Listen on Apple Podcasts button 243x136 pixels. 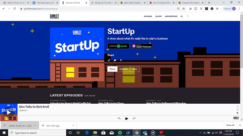[x=142, y=46]
